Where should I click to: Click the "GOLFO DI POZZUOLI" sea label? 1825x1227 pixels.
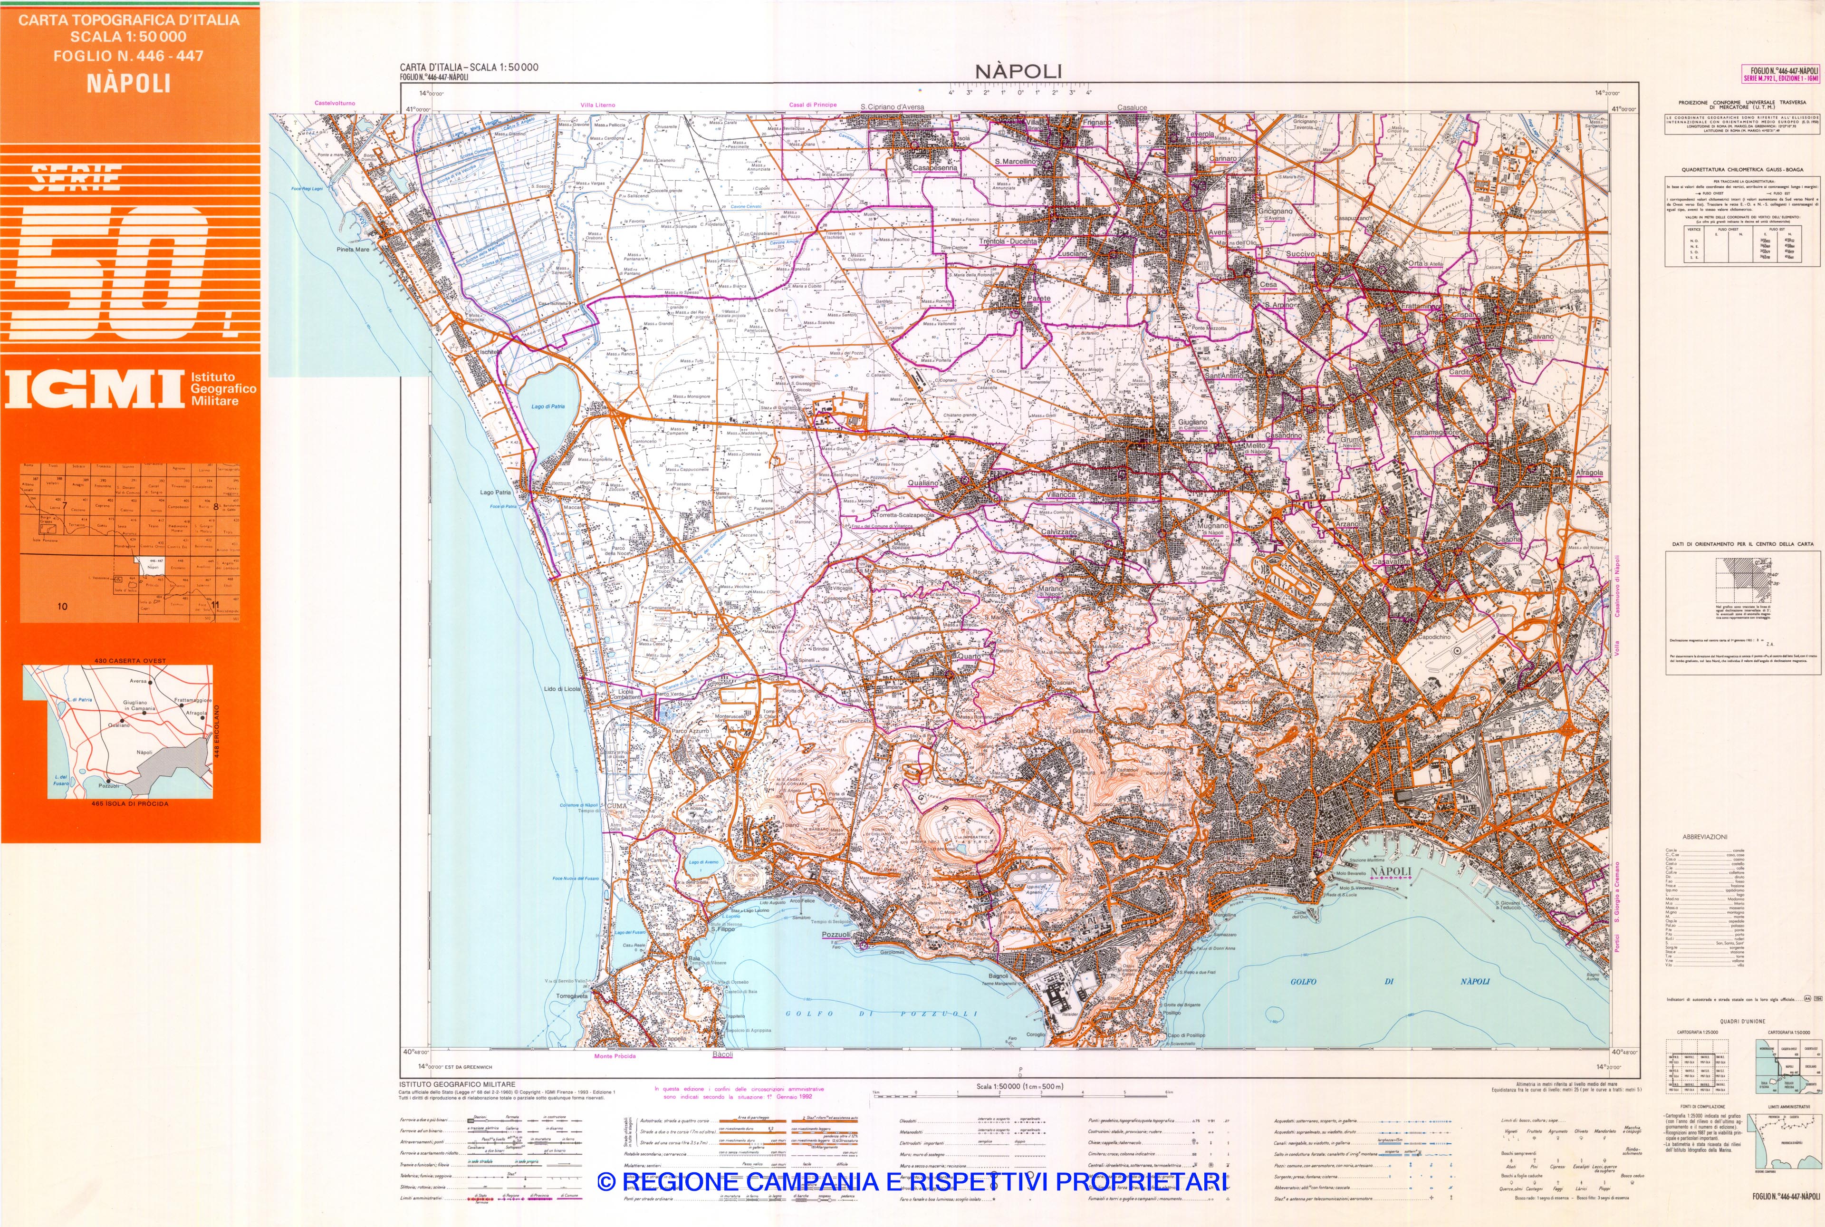pos(882,1014)
